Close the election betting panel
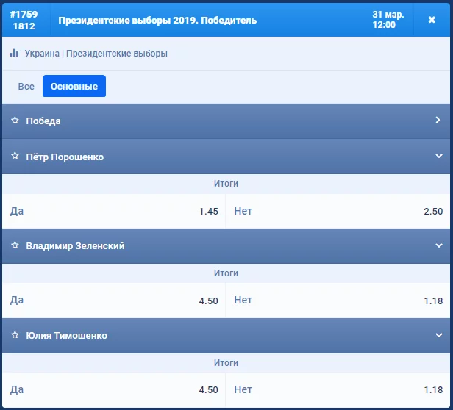 point(432,20)
